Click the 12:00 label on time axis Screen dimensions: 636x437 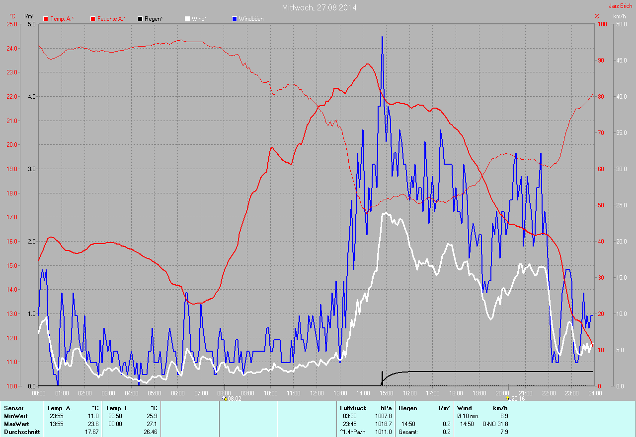click(317, 393)
